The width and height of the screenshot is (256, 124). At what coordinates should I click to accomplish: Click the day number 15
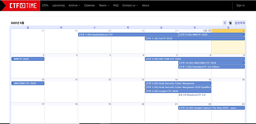(210, 80)
